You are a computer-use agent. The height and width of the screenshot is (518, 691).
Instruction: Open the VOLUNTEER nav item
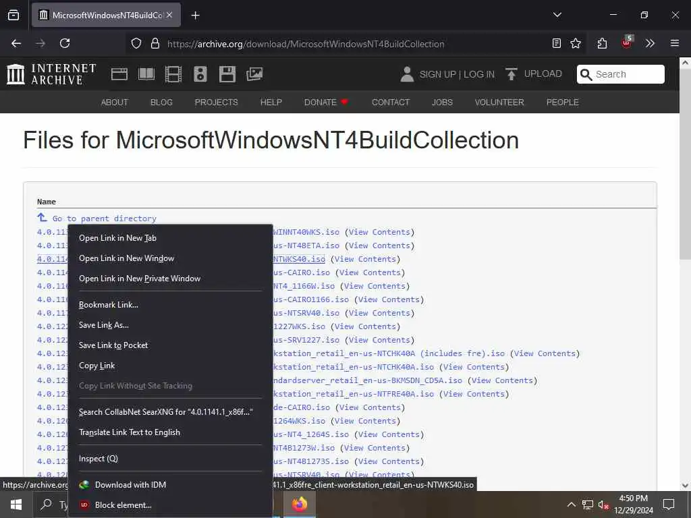coord(499,103)
